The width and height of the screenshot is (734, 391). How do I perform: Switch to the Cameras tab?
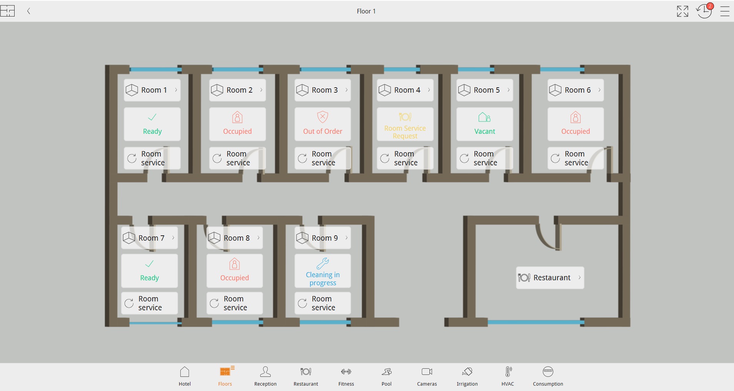click(427, 376)
